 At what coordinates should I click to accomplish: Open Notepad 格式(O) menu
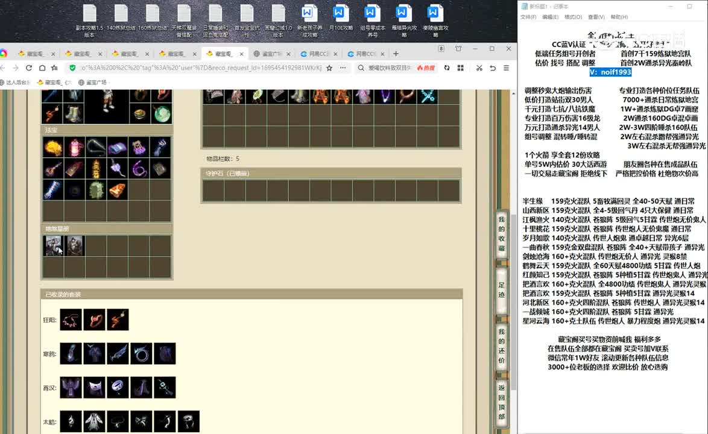573,17
